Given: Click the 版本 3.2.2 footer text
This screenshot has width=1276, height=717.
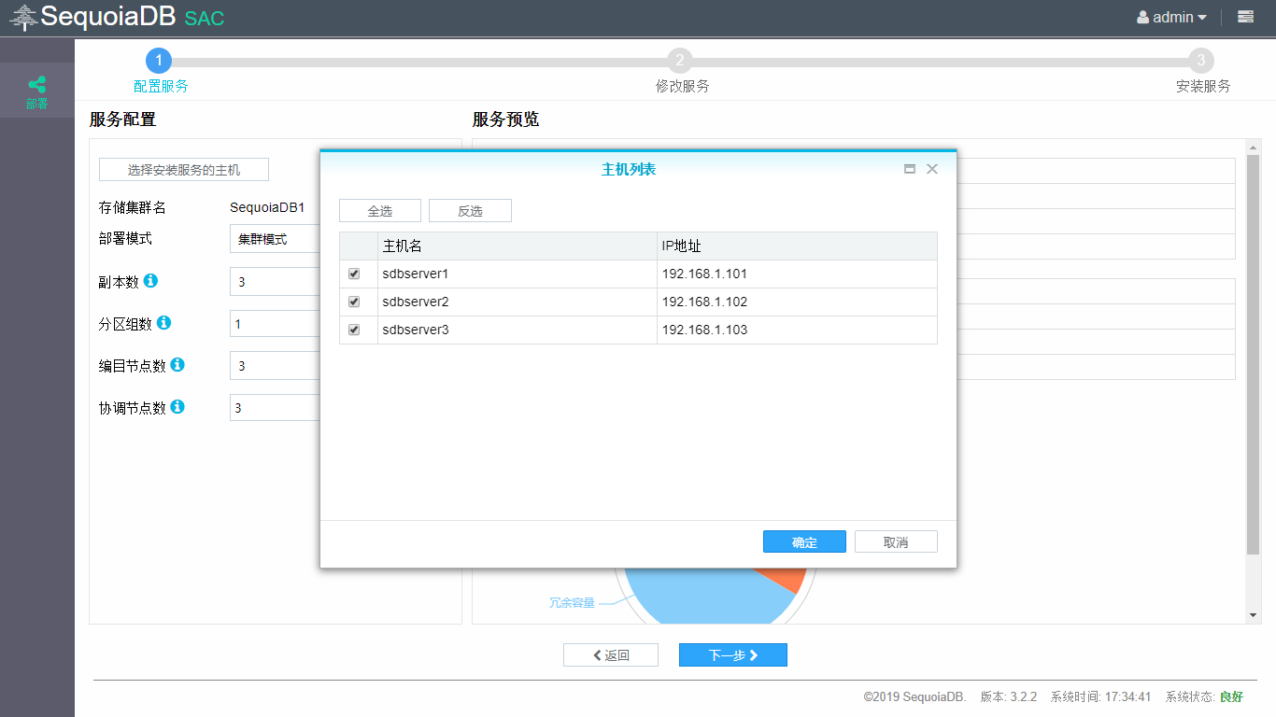Looking at the screenshot, I should [1009, 696].
